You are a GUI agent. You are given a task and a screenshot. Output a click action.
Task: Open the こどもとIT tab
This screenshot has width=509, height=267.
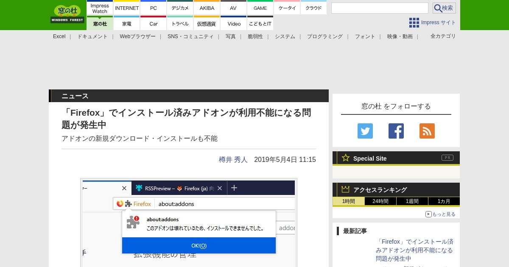pos(260,23)
